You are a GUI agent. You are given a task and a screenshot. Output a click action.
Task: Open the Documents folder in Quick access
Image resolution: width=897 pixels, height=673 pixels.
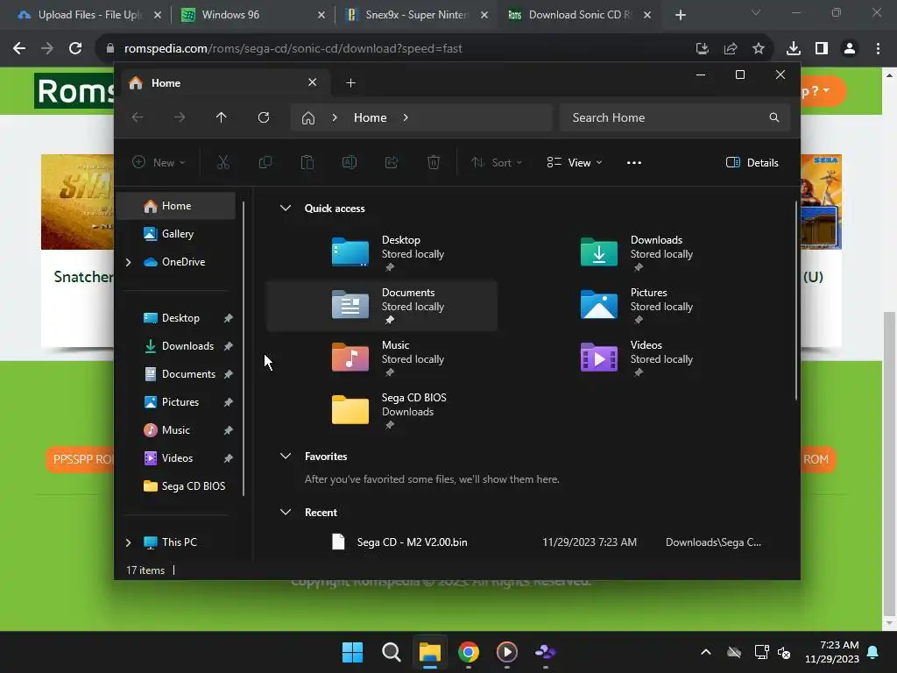tap(382, 306)
